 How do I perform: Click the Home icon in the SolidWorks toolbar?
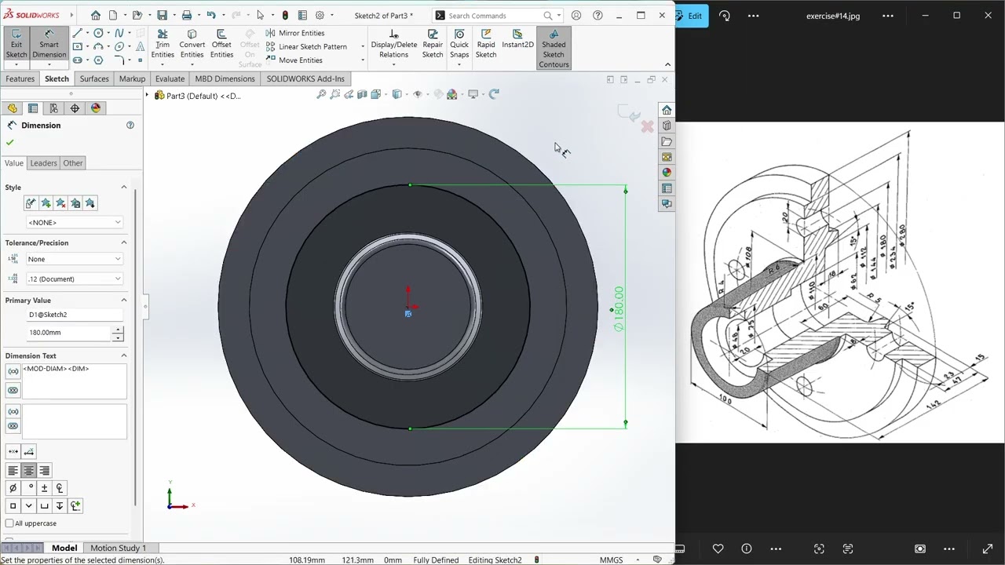click(95, 15)
